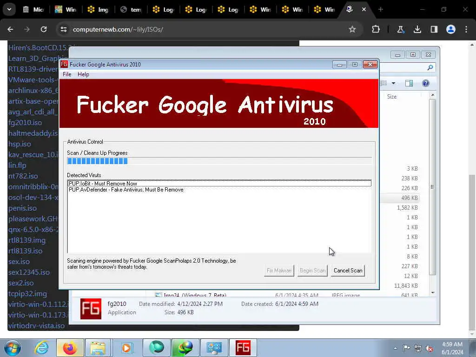Viewport: 476px width, 357px height.
Task: Click the Explorer change view icon
Action: click(384, 83)
